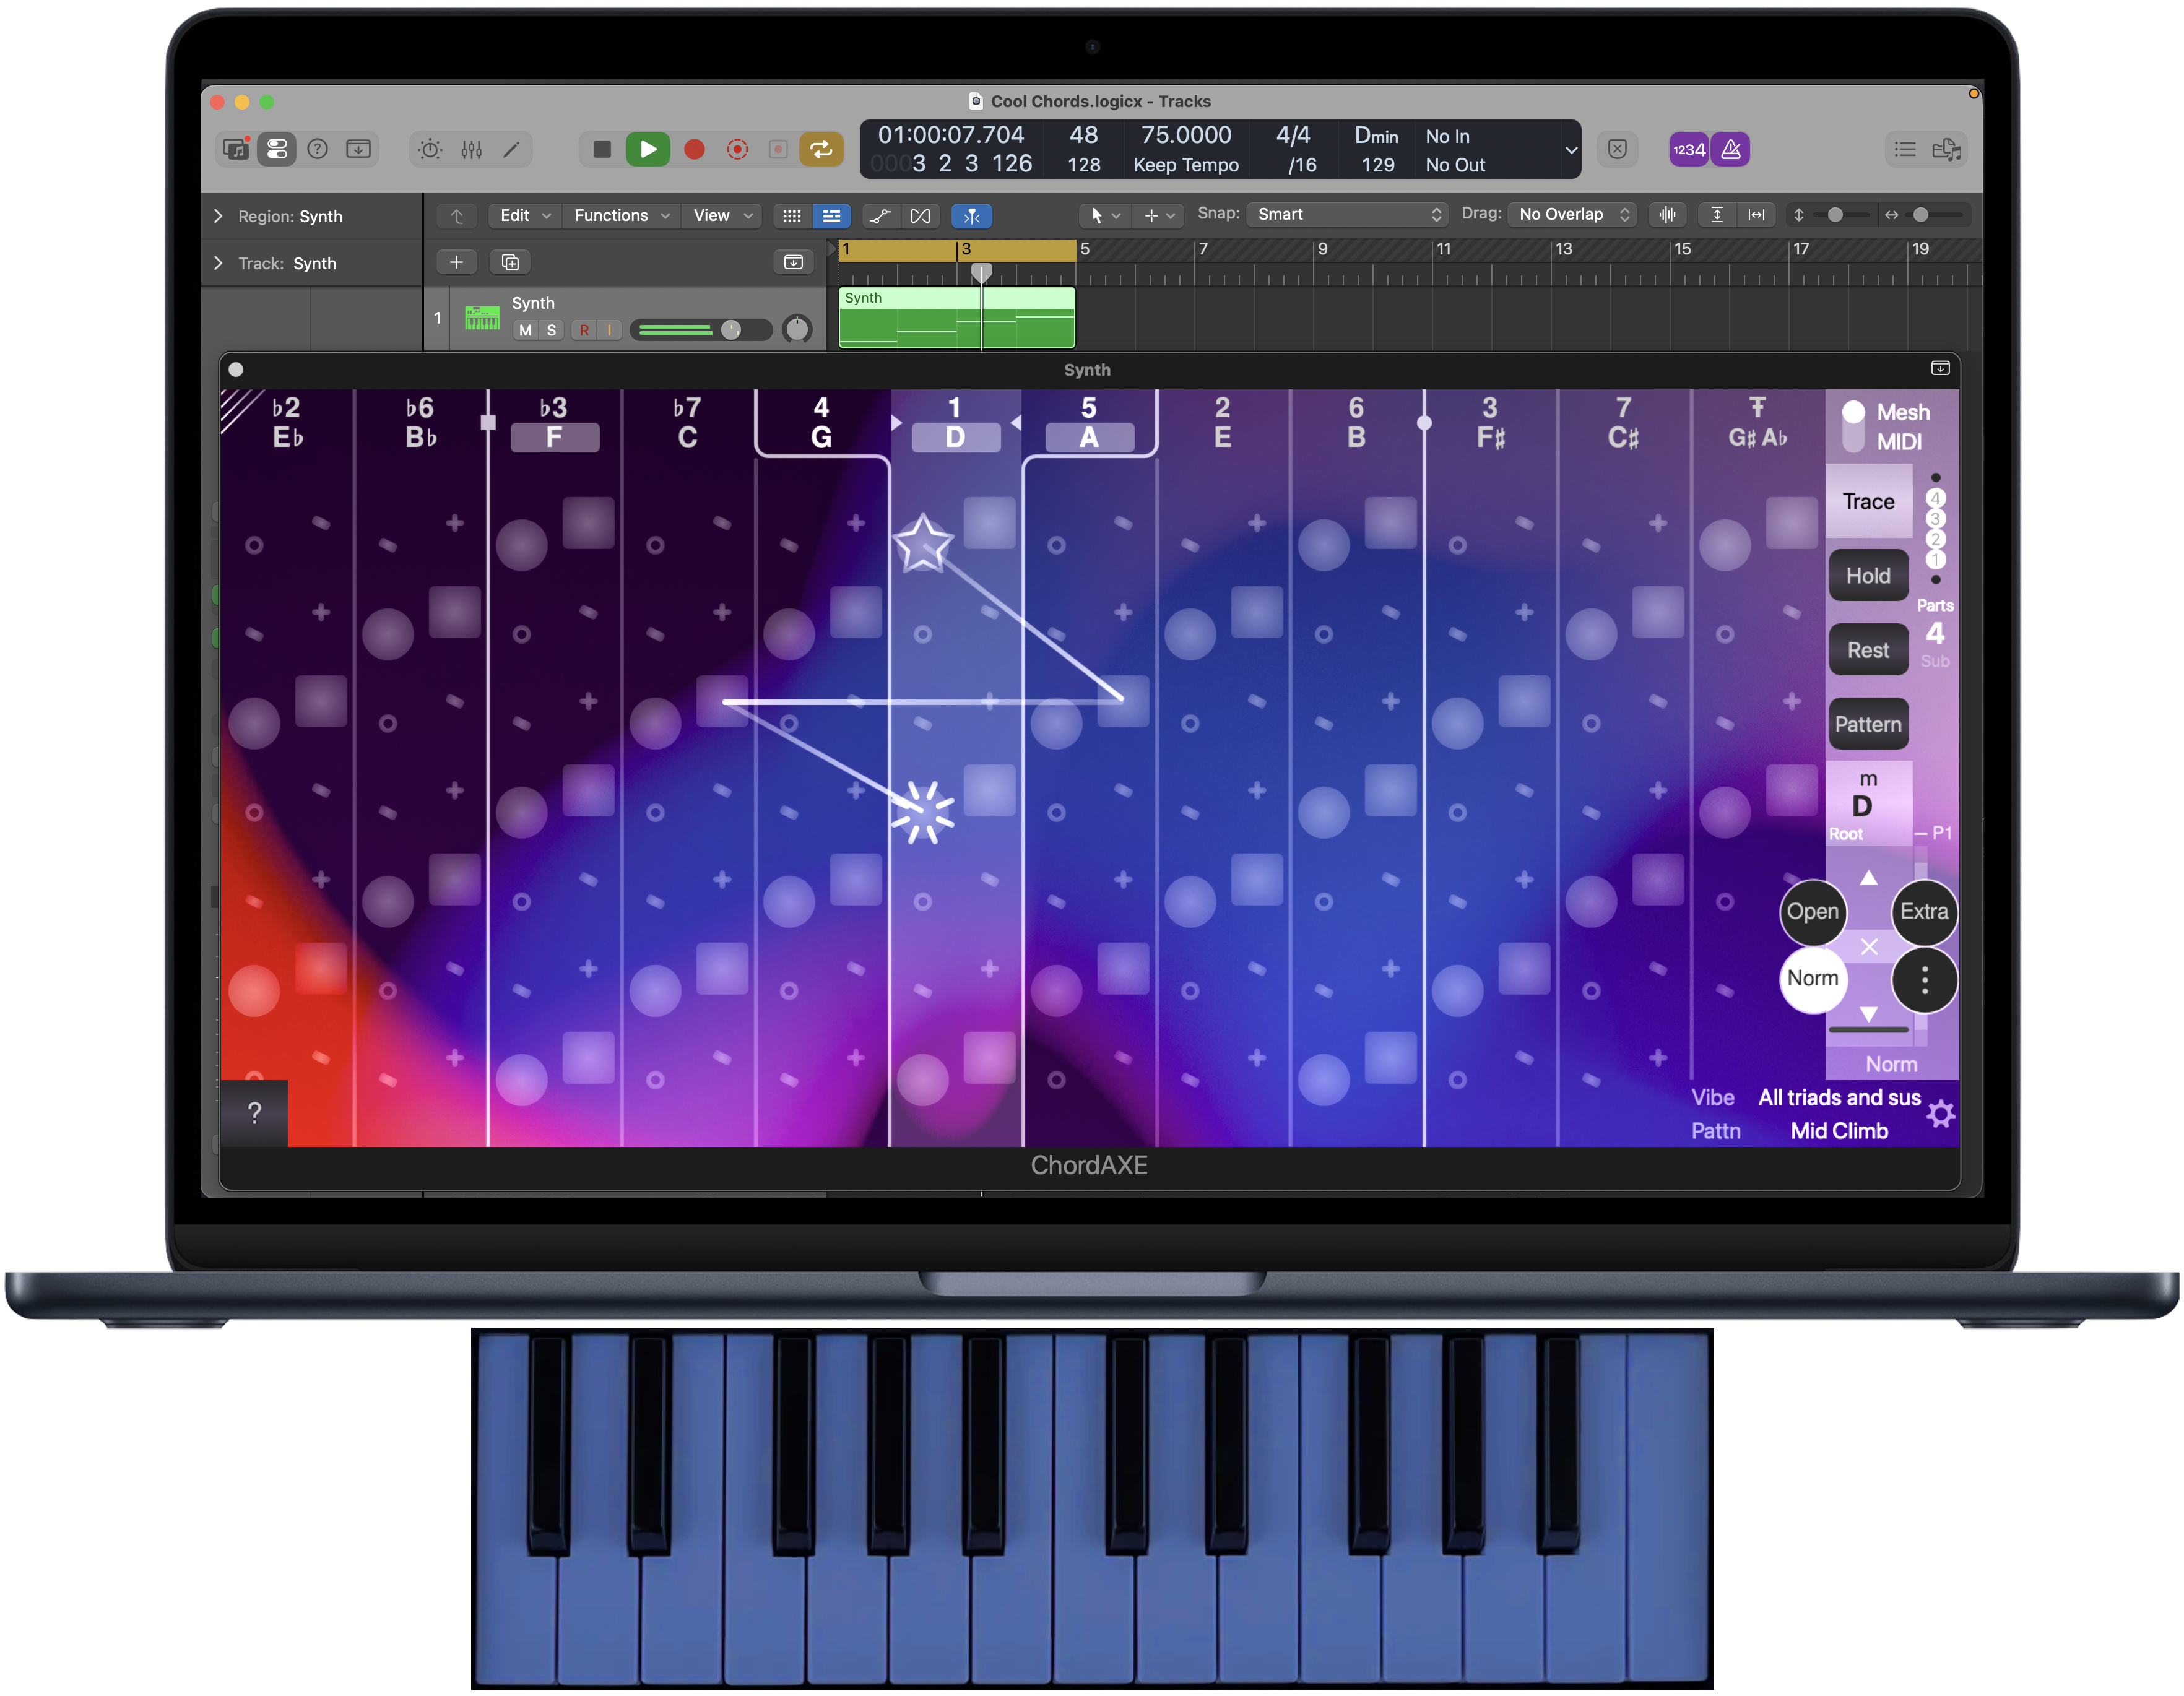
Task: Click the Pattern button
Action: 1868,724
